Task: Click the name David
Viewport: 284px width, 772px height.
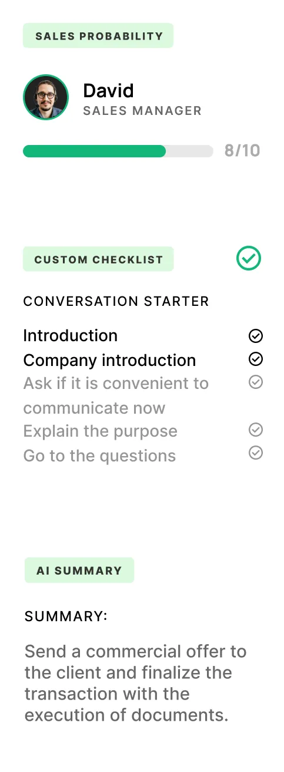Action: tap(108, 90)
